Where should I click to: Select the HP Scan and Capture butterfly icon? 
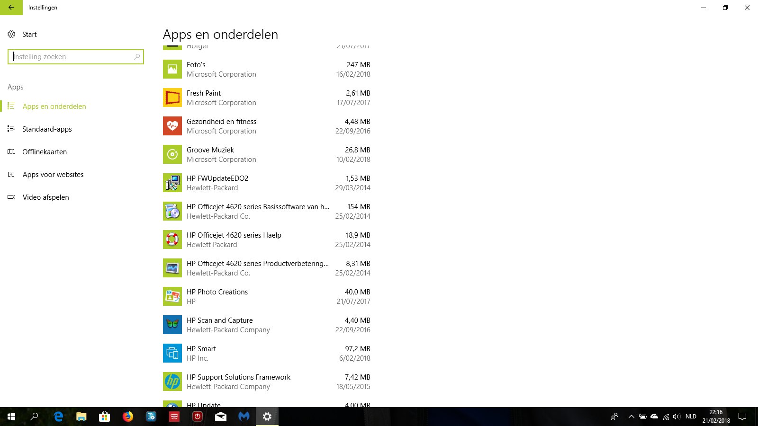coord(172,325)
